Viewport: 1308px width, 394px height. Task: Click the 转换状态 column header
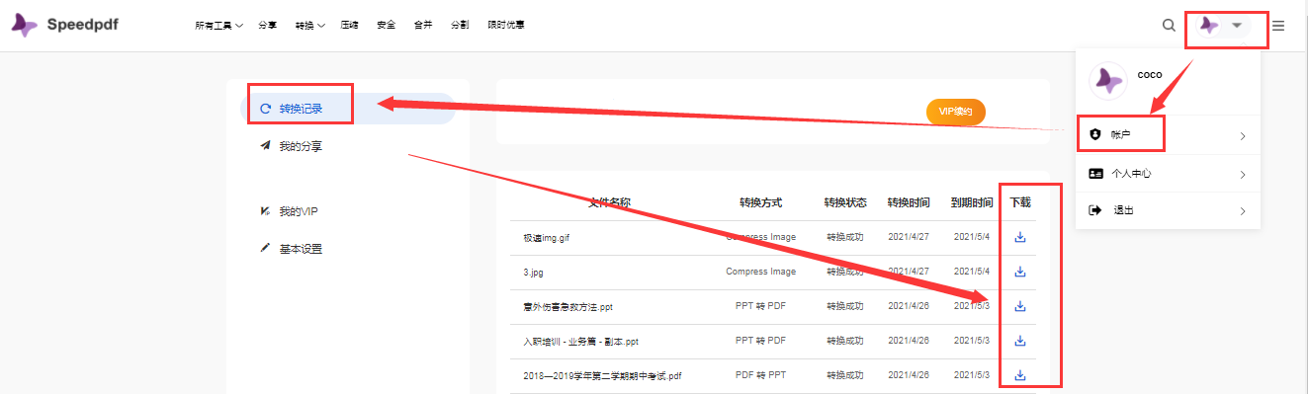point(845,202)
